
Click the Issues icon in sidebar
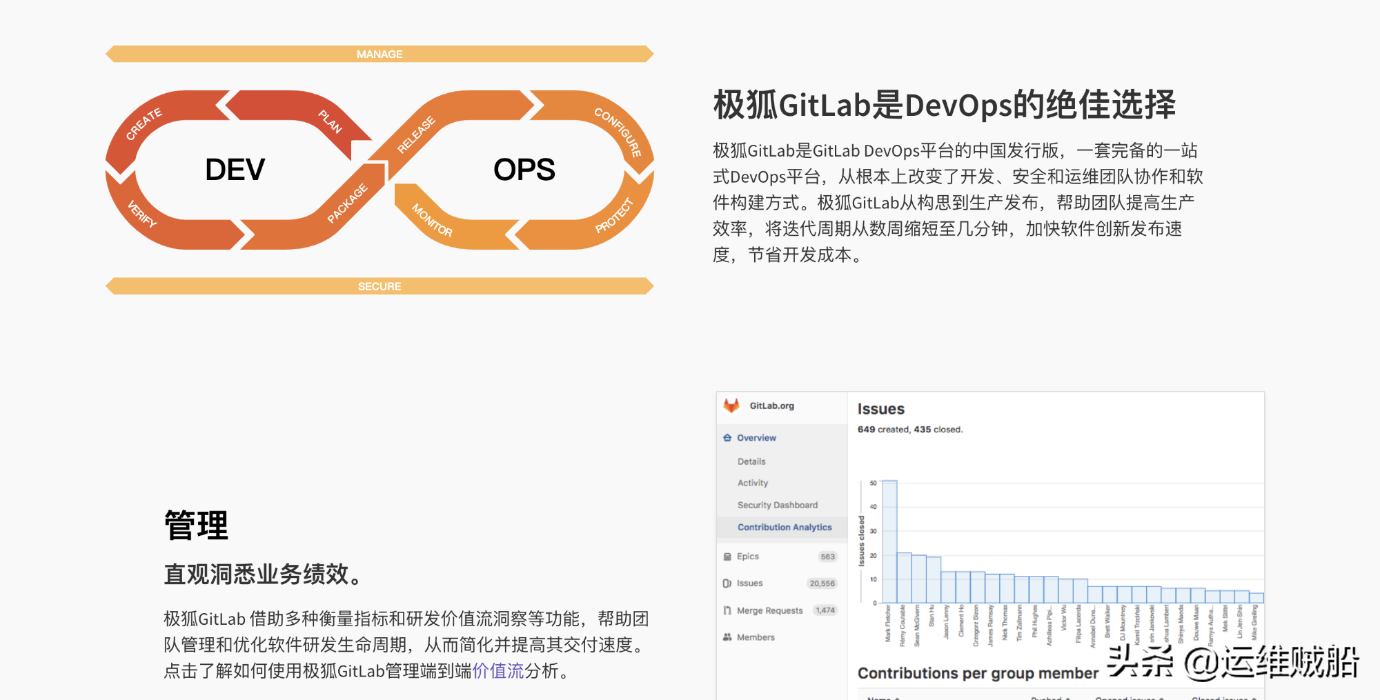(727, 583)
